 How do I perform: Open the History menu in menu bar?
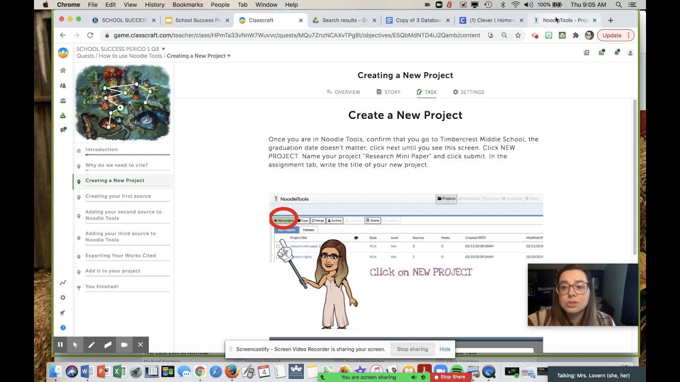[x=155, y=5]
